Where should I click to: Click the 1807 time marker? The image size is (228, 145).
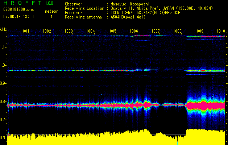pos(156,31)
